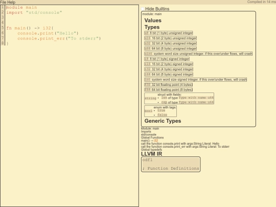Click the false tag of bool enum
Viewport: 276px width, 207px height.
(x=163, y=115)
